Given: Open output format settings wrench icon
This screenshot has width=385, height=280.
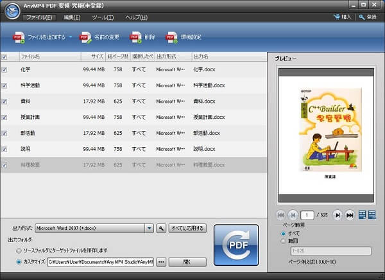Looking at the screenshot, I should 161,228.
